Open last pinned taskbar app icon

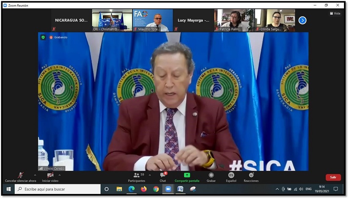193,189
